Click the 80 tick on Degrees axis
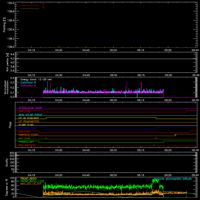This screenshot has height=200, width=200. click(13, 181)
